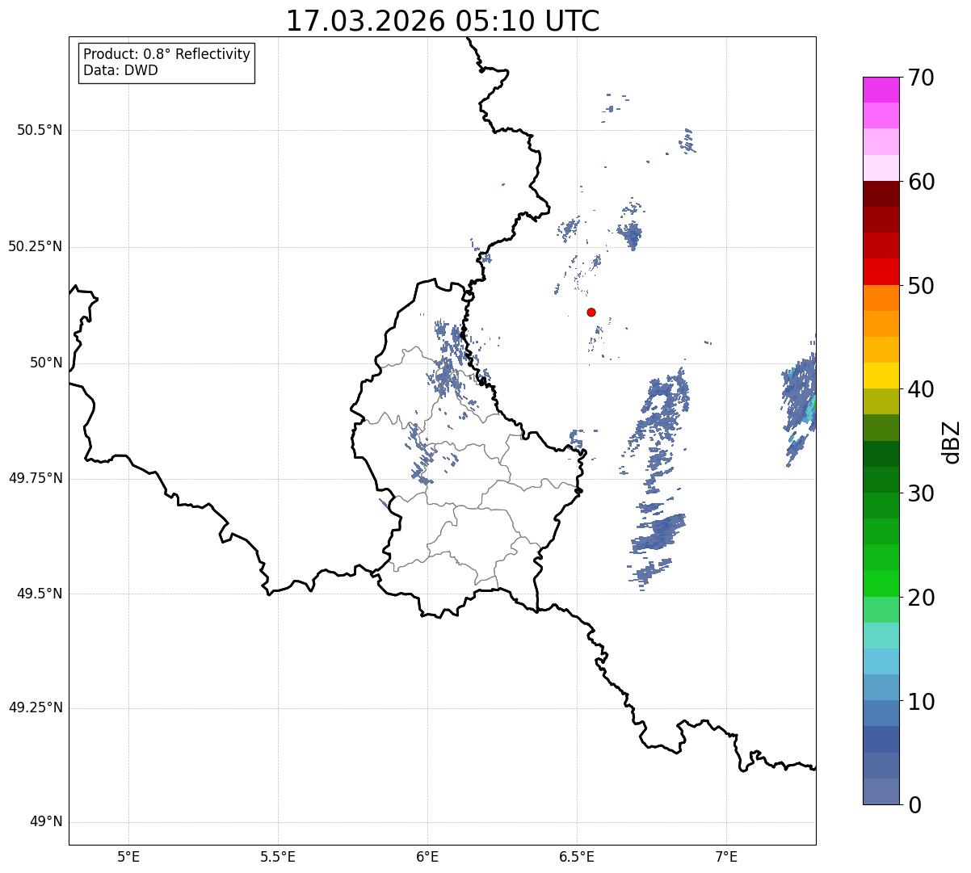
Task: Click the 50.5°N latitude label
Action: pyautogui.click(x=40, y=130)
